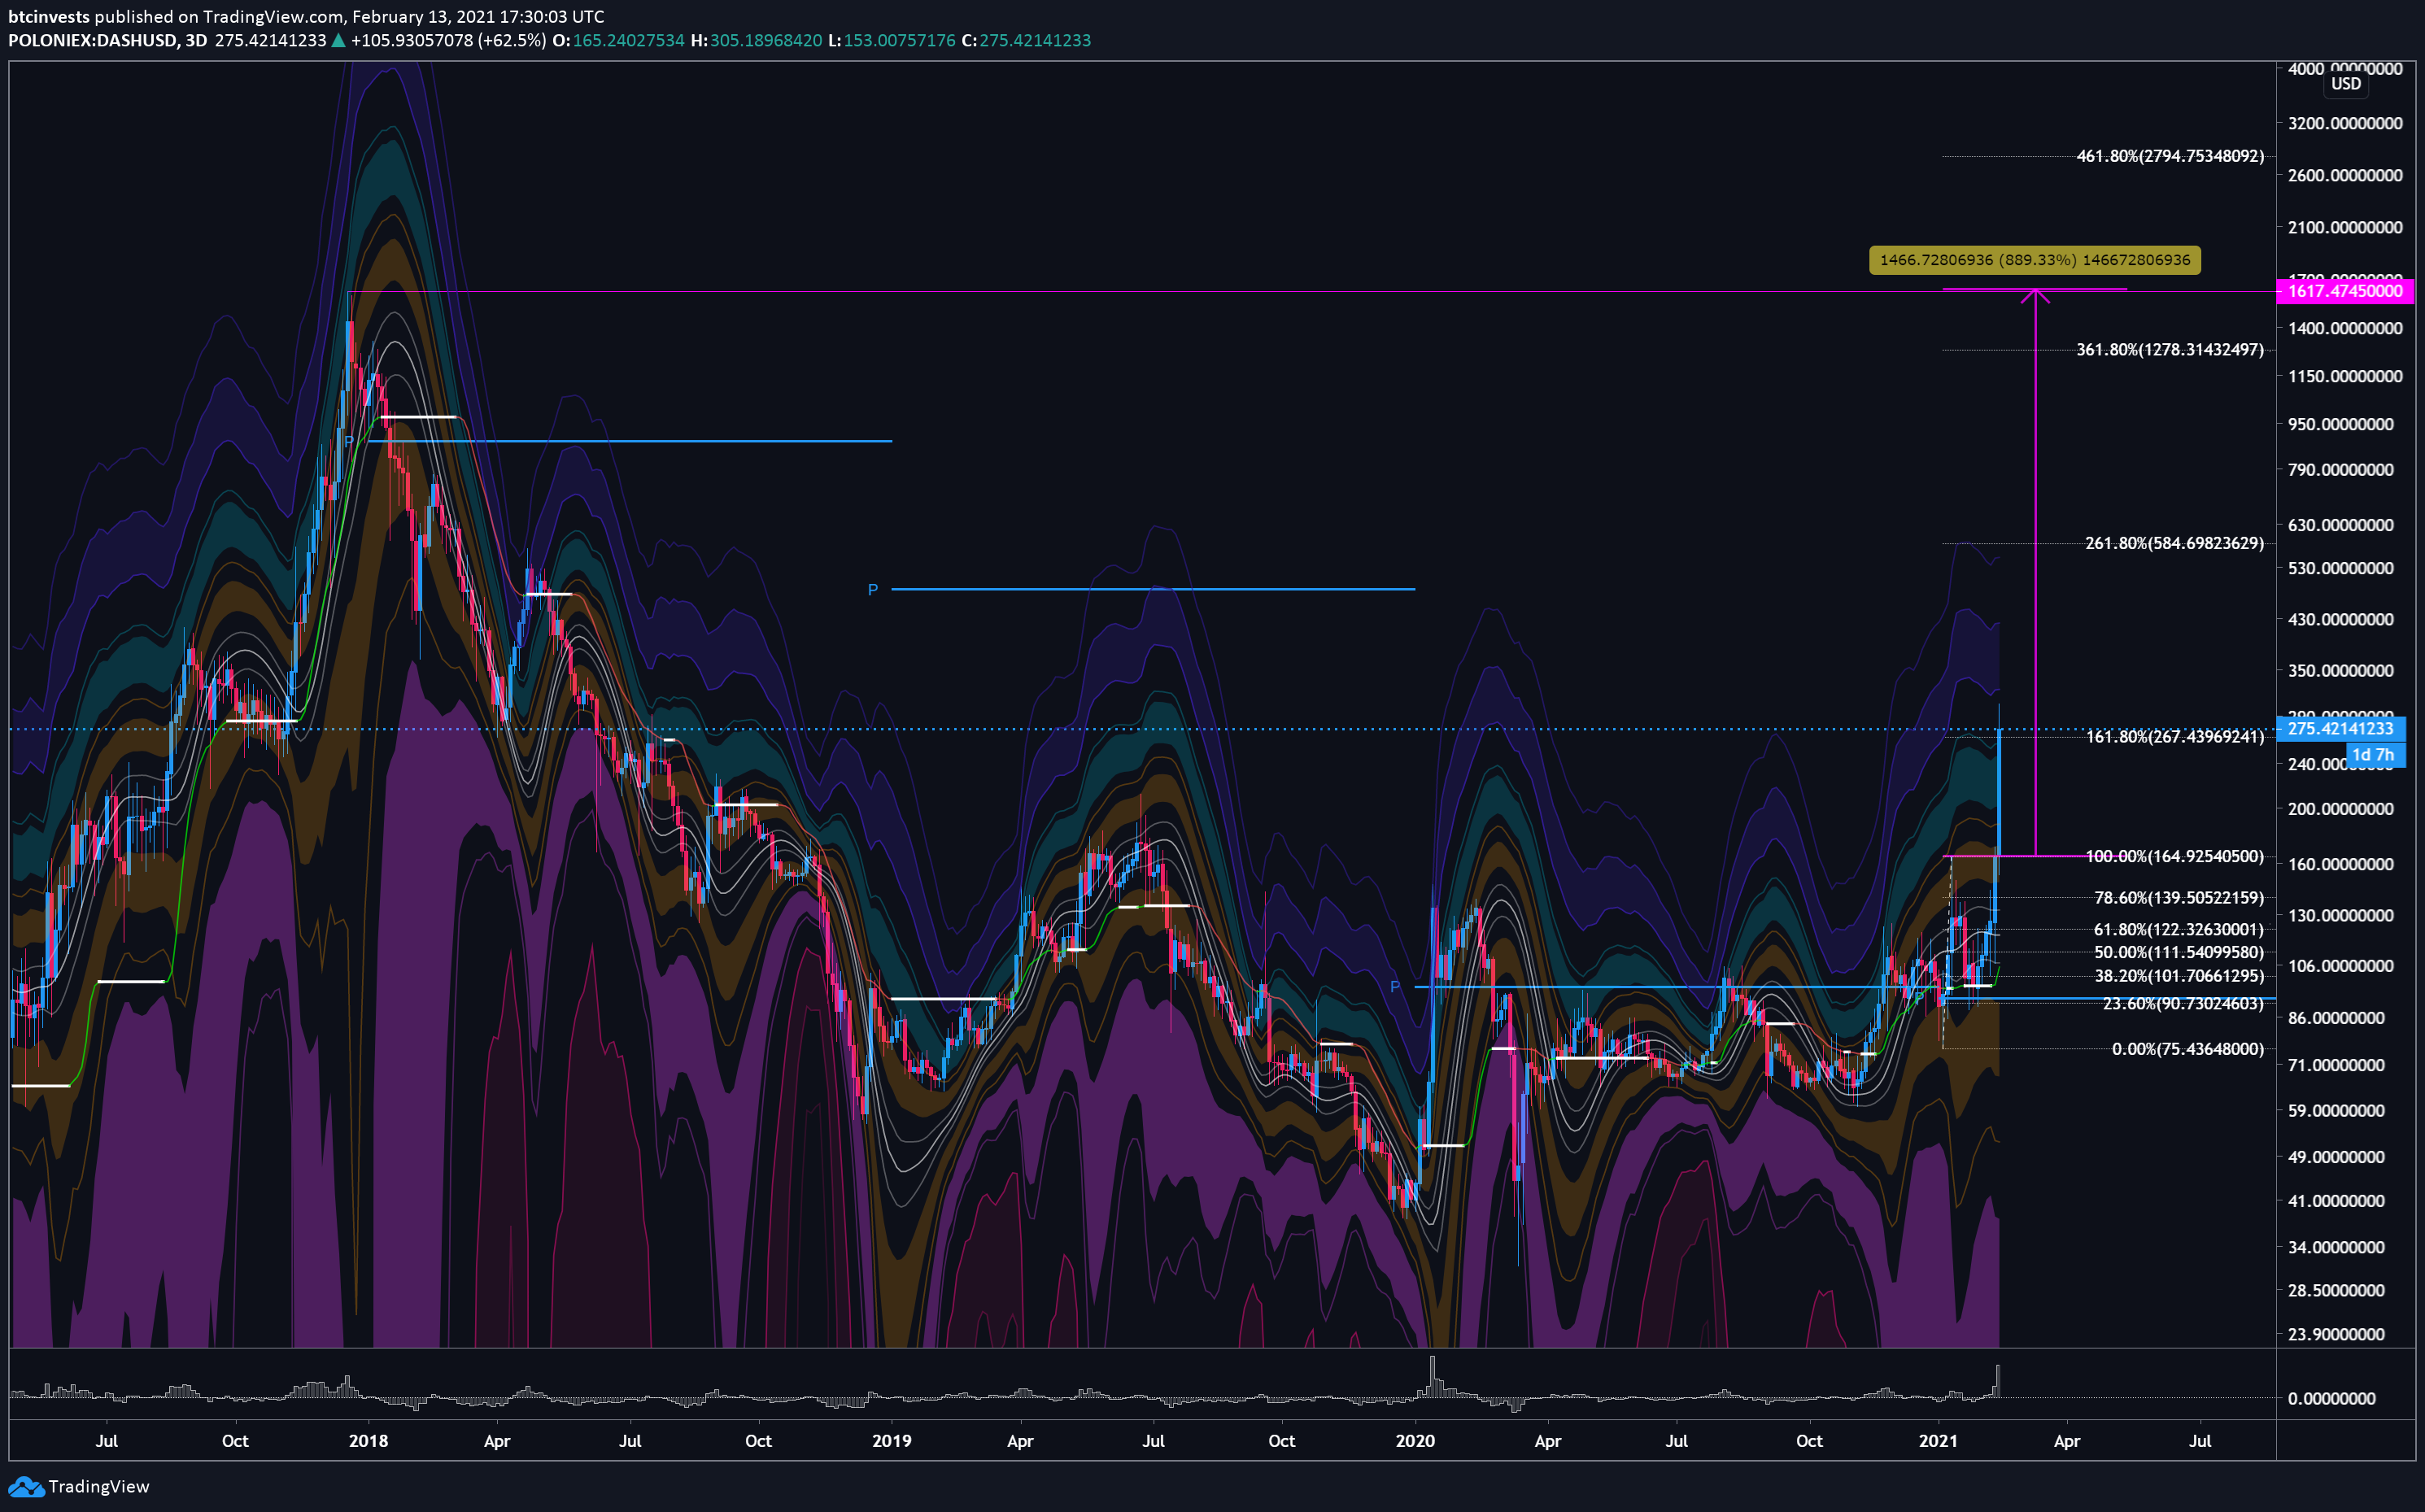Viewport: 2425px width, 1512px height.
Task: Click the 361.80%(1278.31432497) Fibonacci label
Action: pos(2170,350)
